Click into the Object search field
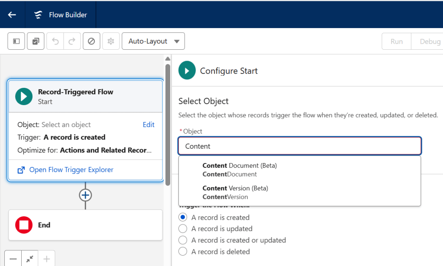The width and height of the screenshot is (443, 266). [x=299, y=146]
